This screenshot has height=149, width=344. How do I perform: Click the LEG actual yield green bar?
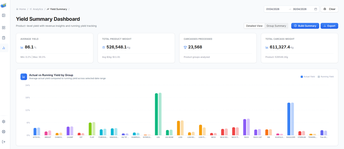pyautogui.click(x=156, y=114)
